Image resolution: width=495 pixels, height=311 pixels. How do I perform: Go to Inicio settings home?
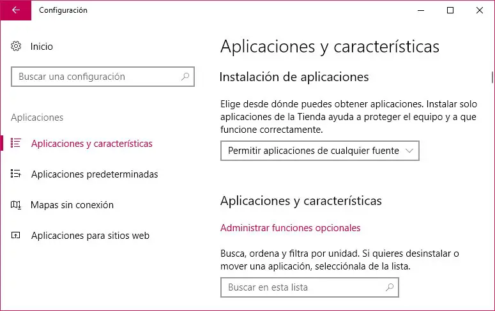42,47
